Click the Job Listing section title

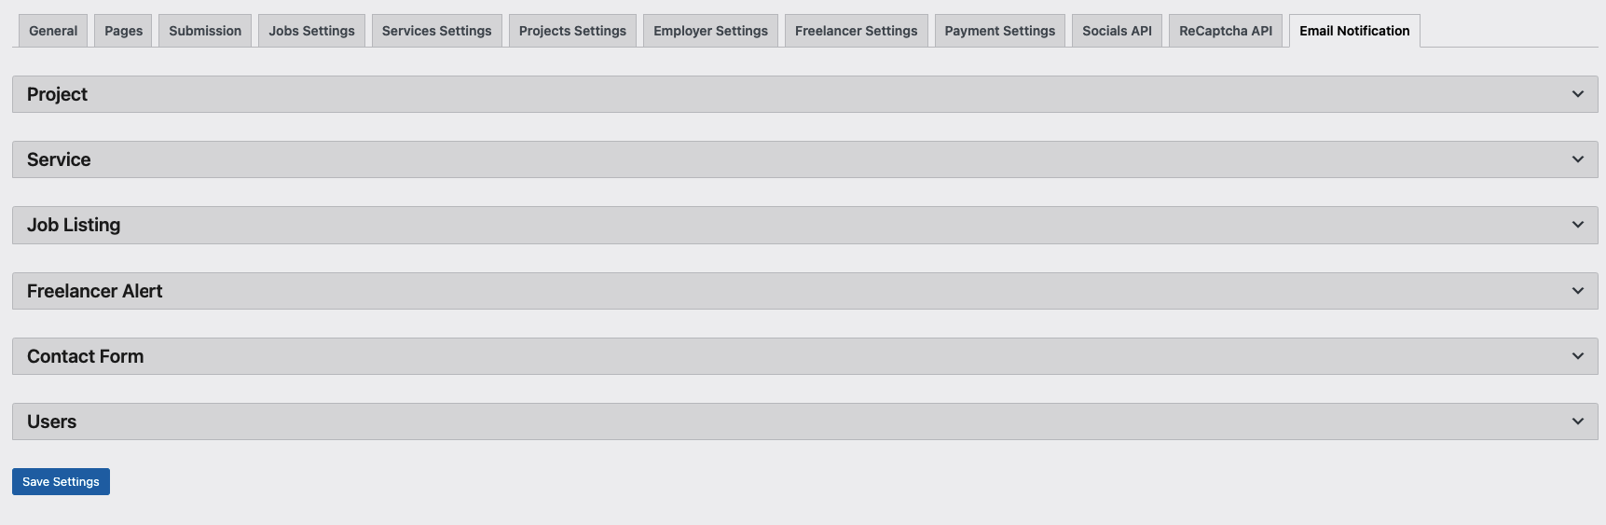tap(74, 225)
